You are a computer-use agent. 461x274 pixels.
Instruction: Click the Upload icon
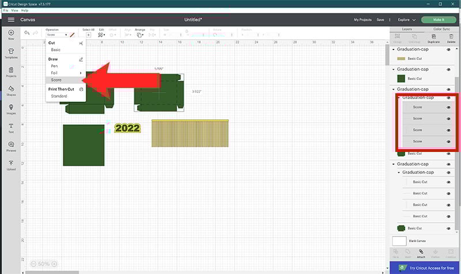pyautogui.click(x=11, y=163)
